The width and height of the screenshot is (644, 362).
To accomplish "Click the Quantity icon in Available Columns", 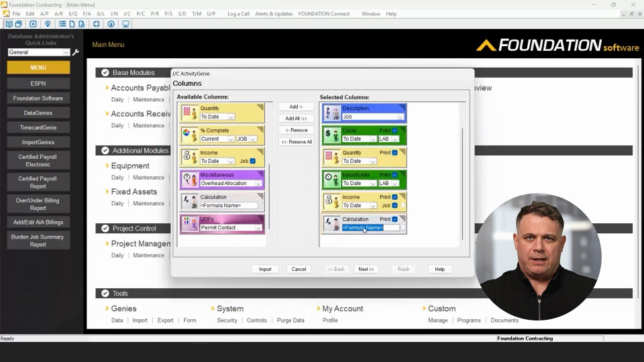I will [189, 113].
